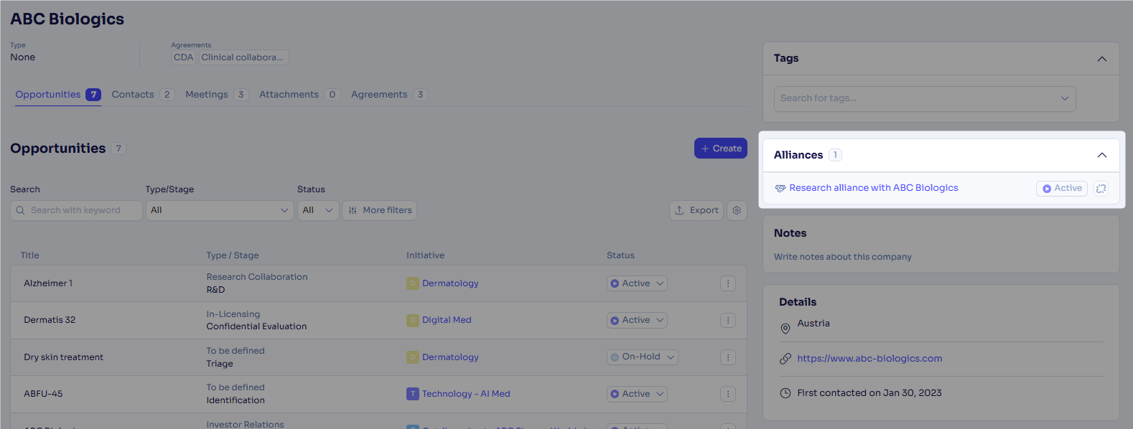1133x429 pixels.
Task: Switch to the Contacts tab
Action: coord(143,95)
